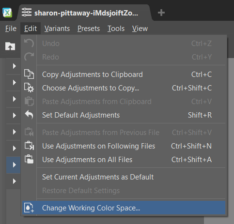Close the open Edit menu
This screenshot has height=224, width=234.
click(31, 29)
